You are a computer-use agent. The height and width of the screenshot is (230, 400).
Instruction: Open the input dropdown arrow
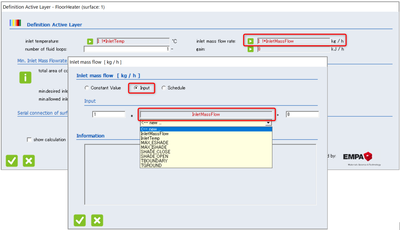pyautogui.click(x=268, y=123)
